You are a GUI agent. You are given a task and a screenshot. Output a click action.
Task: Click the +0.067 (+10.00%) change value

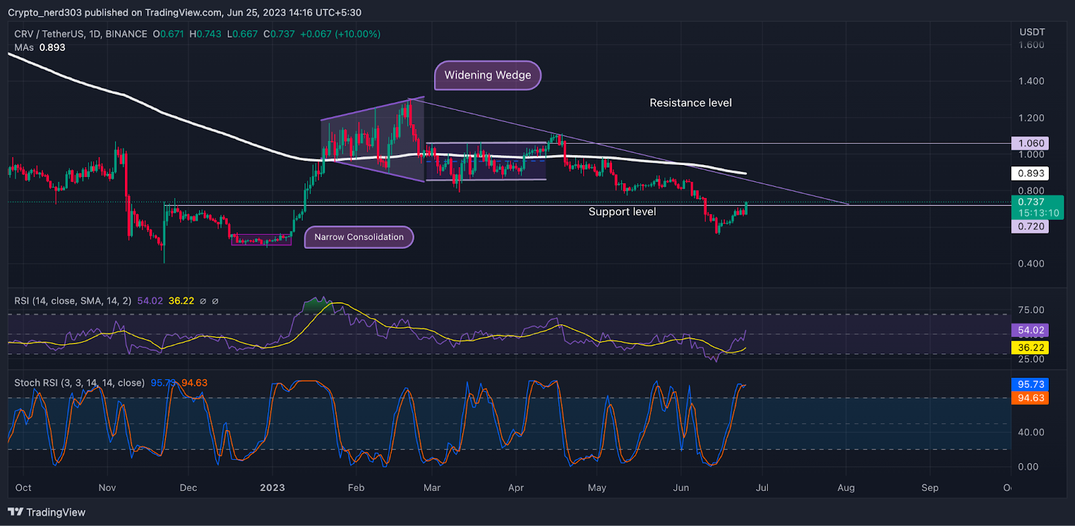tap(340, 34)
